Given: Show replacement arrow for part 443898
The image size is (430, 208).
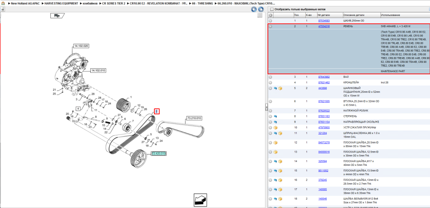Looking at the screenshot, I should pyautogui.click(x=275, y=88).
